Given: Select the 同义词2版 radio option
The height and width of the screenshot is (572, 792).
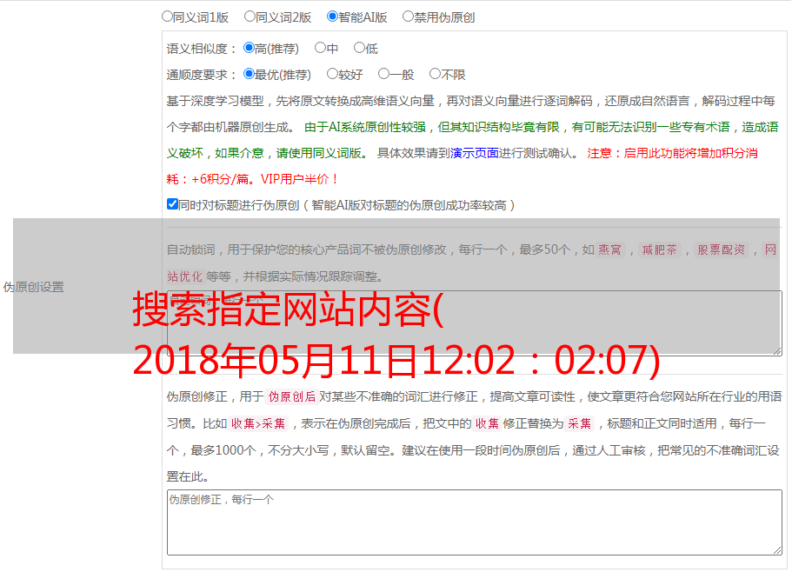Looking at the screenshot, I should pos(250,17).
